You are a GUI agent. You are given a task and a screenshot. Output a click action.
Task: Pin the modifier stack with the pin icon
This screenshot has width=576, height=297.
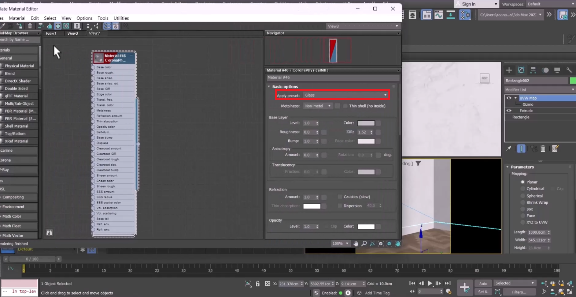tap(509, 148)
